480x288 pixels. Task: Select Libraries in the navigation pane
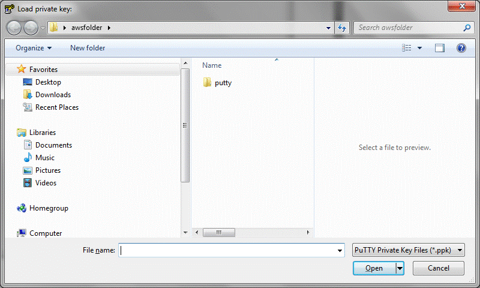click(x=43, y=133)
